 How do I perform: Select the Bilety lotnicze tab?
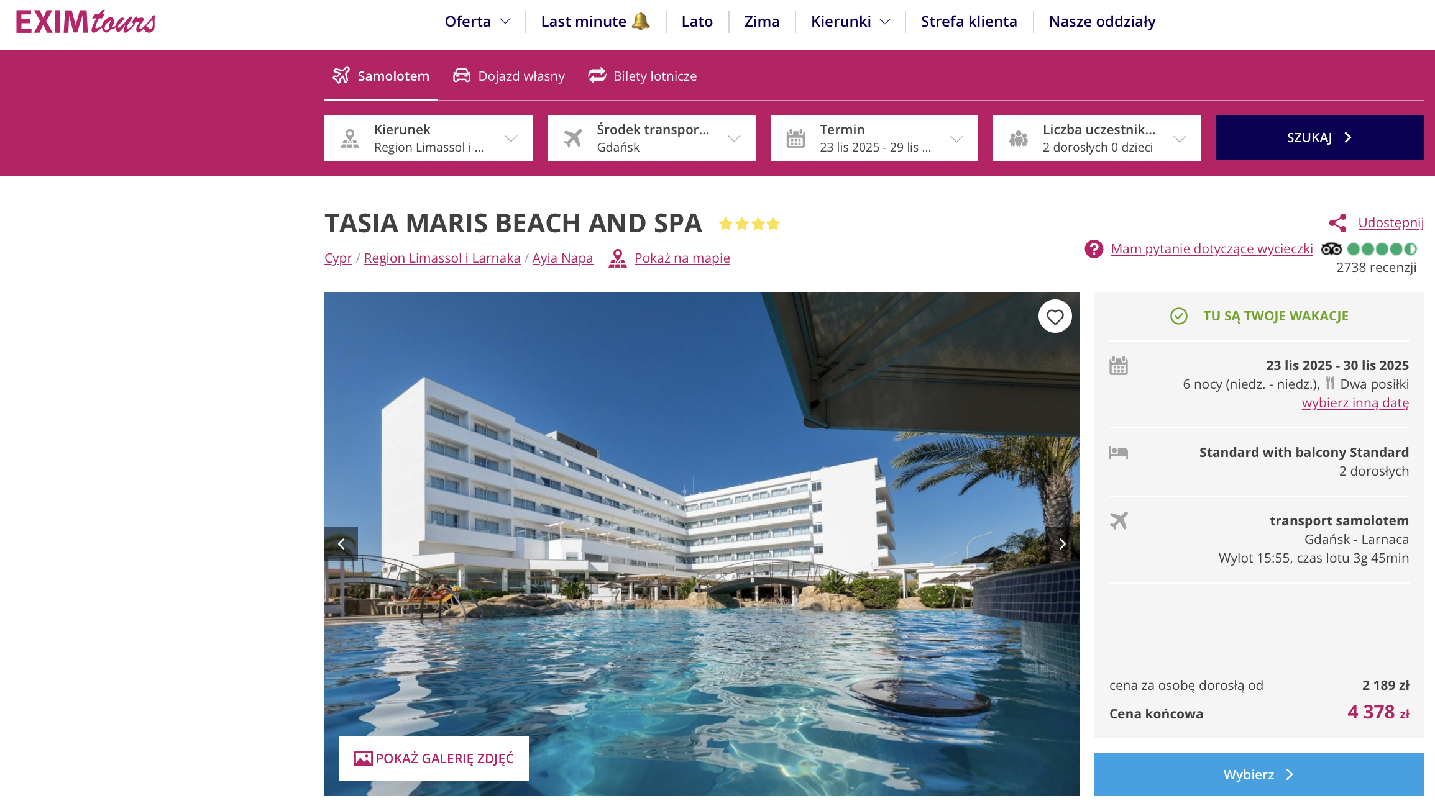[x=643, y=76]
